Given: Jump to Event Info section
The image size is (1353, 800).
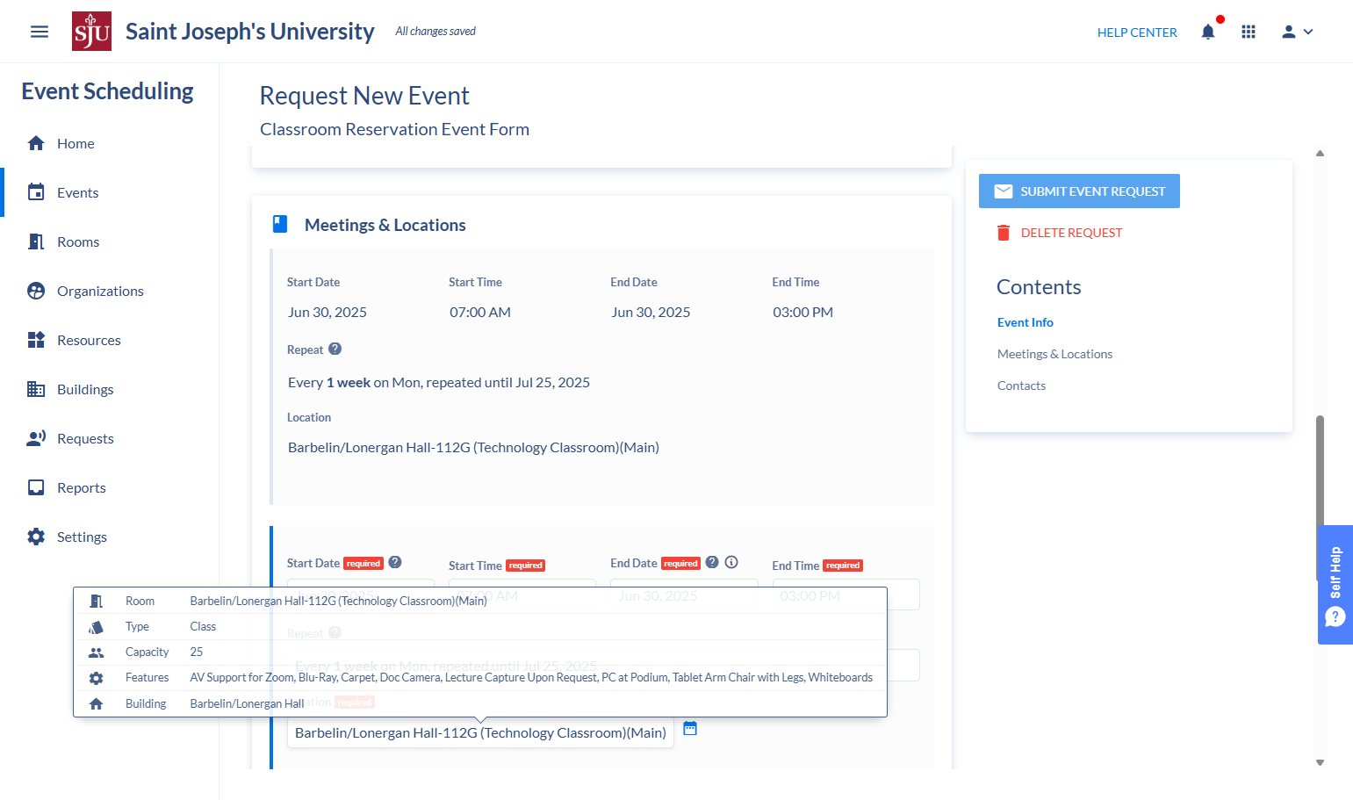Looking at the screenshot, I should click(x=1025, y=322).
